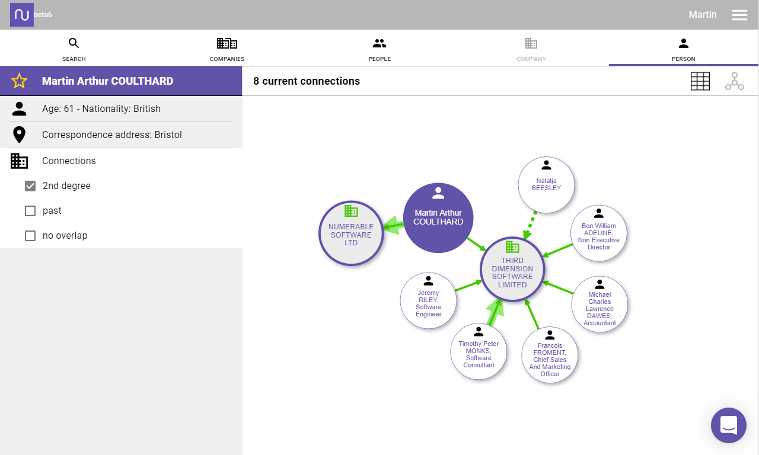Click the beta6 version label

click(x=43, y=15)
